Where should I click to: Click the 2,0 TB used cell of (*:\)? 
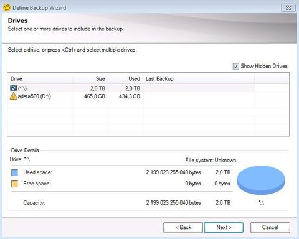[x=133, y=88]
